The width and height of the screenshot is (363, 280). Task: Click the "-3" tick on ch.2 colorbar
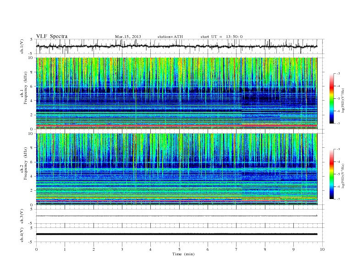click(338, 149)
